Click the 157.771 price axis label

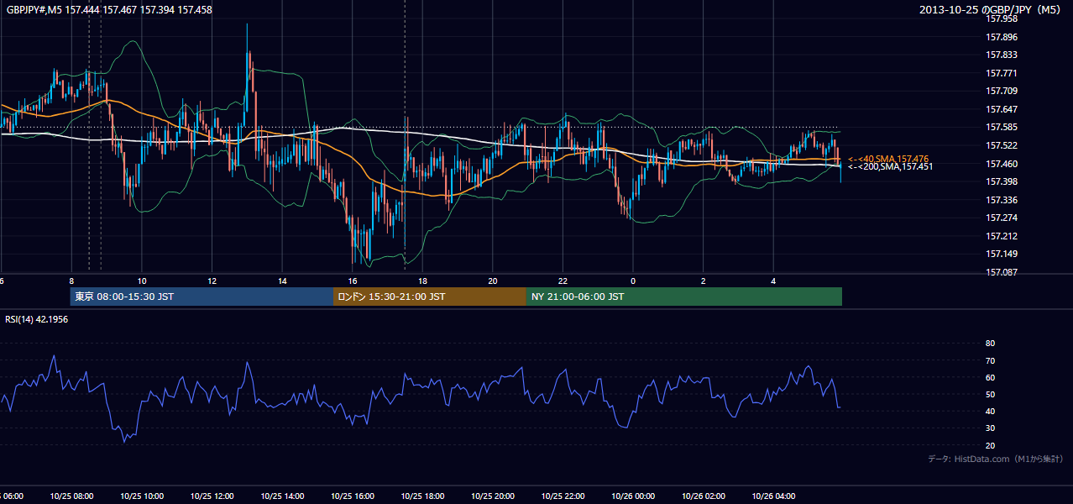pyautogui.click(x=1001, y=73)
